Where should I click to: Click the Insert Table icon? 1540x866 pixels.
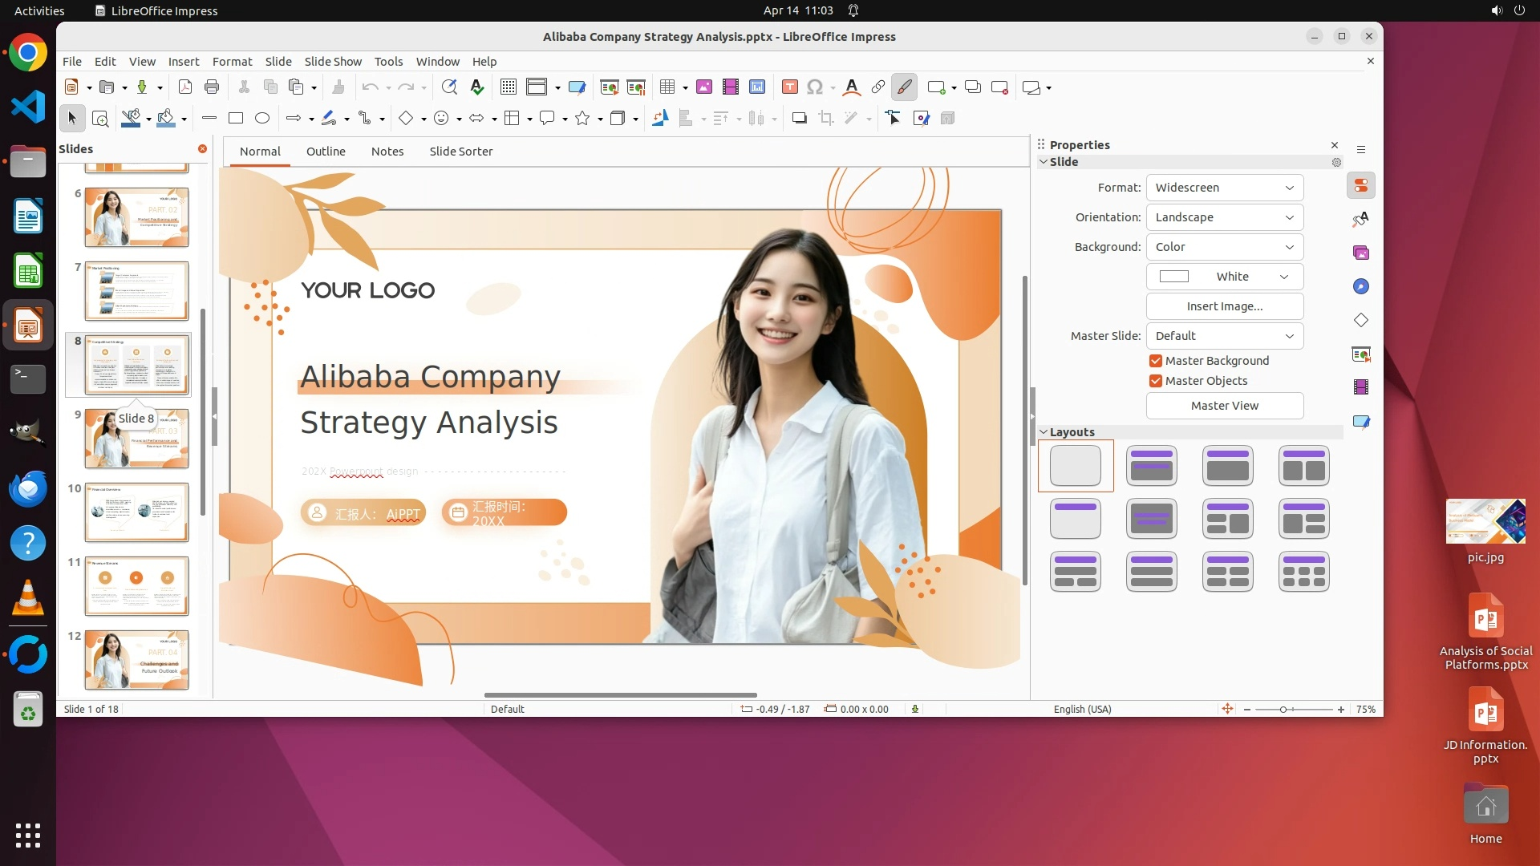(667, 87)
